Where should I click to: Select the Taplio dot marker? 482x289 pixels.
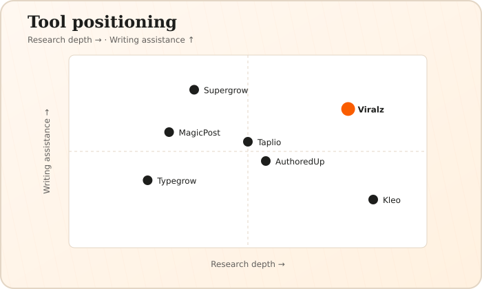(x=248, y=142)
